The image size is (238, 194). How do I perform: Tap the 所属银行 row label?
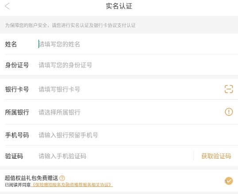[17, 112]
